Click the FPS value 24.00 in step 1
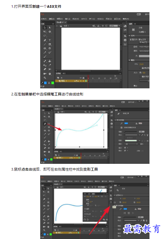 [x=141, y=64]
